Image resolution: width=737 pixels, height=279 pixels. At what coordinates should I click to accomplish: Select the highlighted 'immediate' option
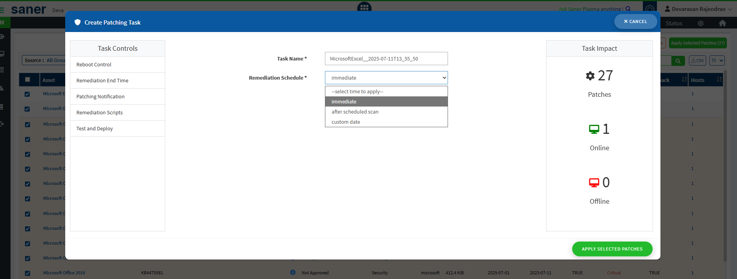pyautogui.click(x=386, y=101)
